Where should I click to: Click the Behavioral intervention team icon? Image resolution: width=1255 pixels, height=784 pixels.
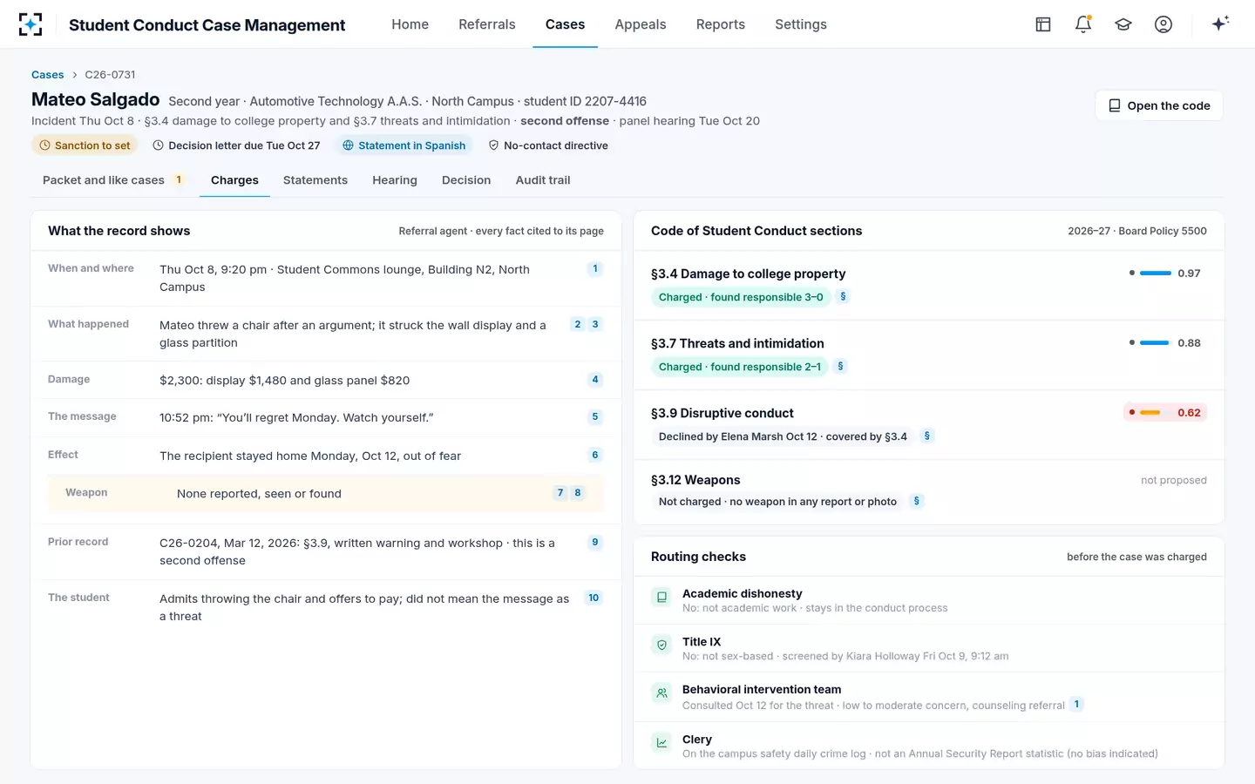(x=661, y=693)
